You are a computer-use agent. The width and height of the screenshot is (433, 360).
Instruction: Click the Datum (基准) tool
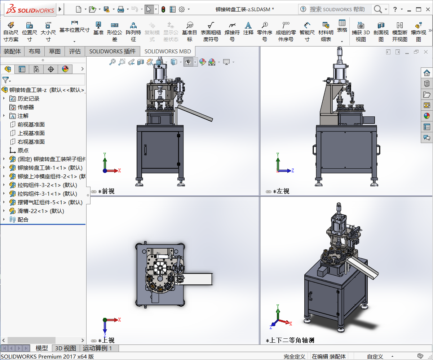click(98, 28)
